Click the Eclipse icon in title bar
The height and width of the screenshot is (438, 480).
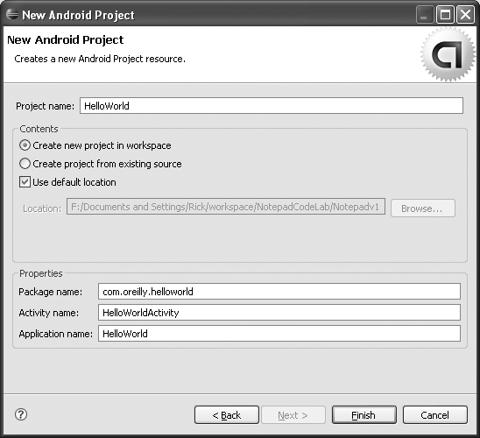(x=12, y=14)
